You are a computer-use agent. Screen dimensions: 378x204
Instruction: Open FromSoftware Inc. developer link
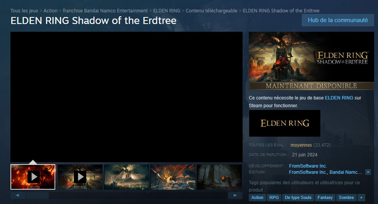coord(308,166)
